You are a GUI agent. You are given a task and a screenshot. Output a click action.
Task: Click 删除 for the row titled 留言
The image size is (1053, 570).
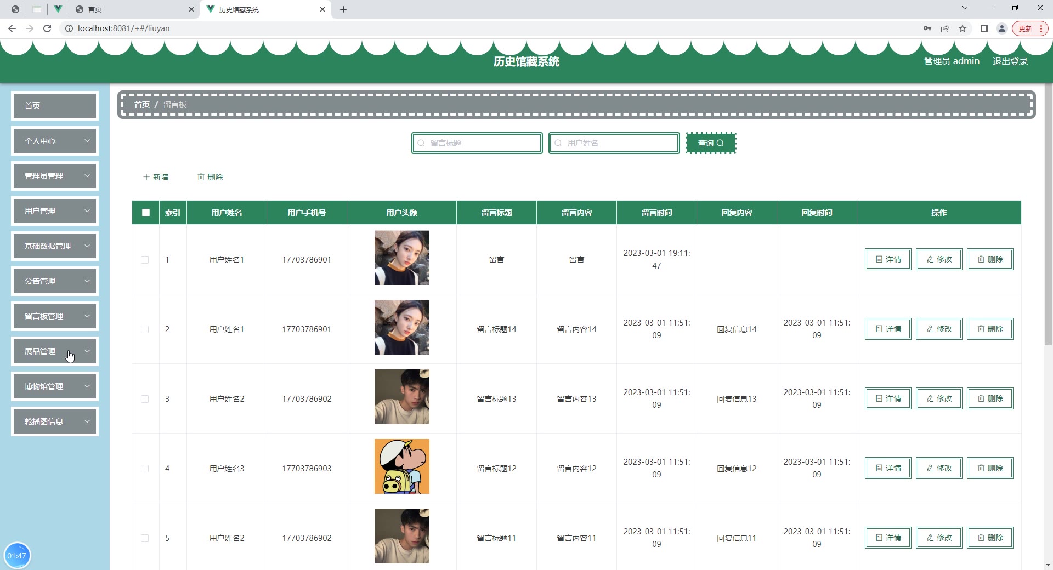[x=990, y=259]
